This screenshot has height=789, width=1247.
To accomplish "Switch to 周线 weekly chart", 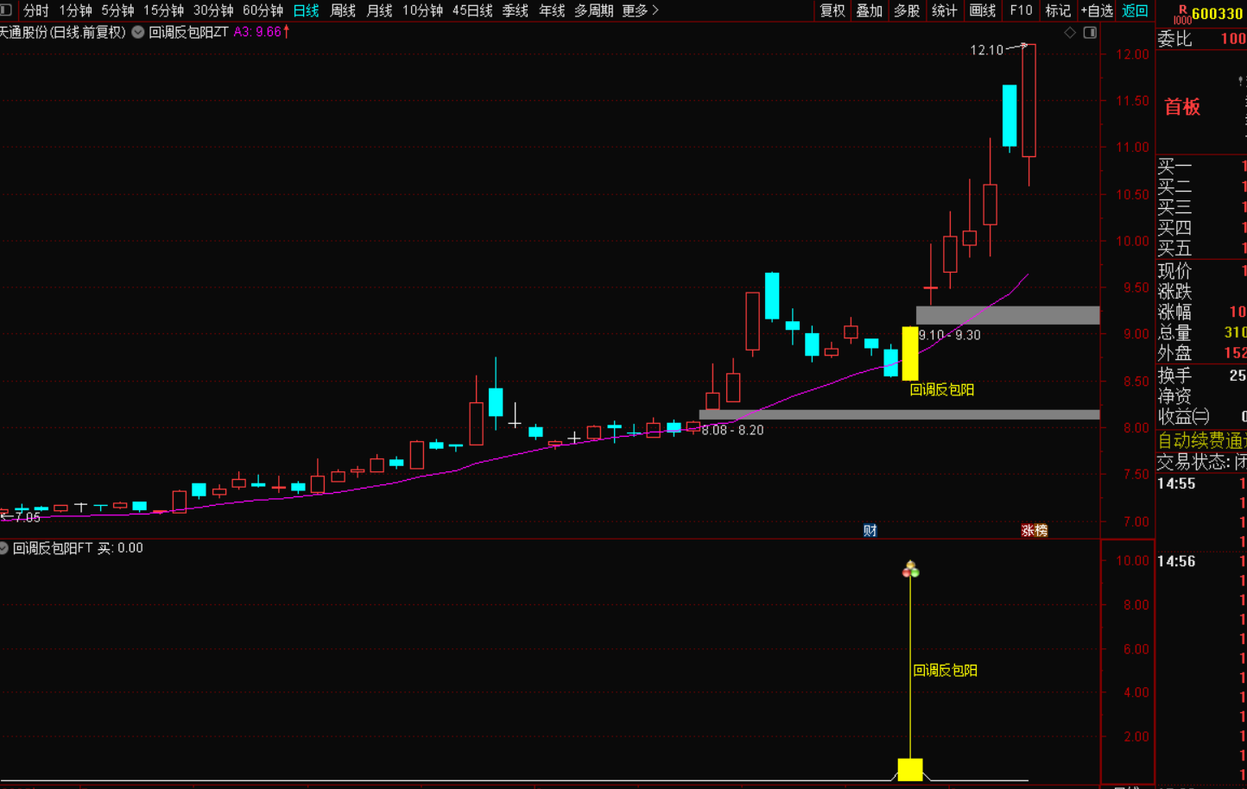I will 343,10.
